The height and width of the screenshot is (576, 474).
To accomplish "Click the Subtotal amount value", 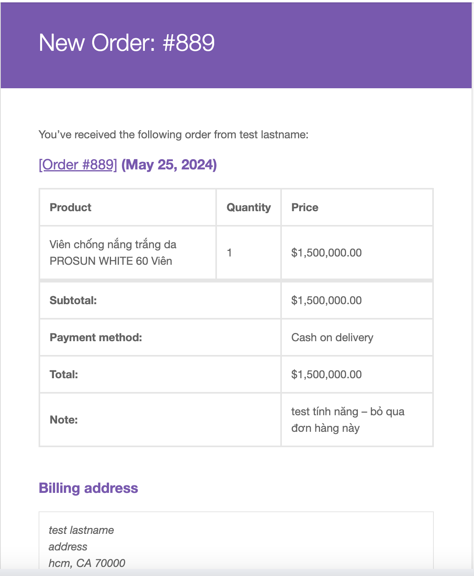I will click(326, 300).
